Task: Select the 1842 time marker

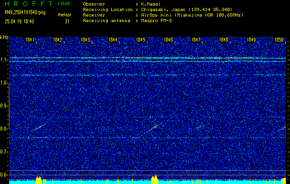Action: pos(57,40)
